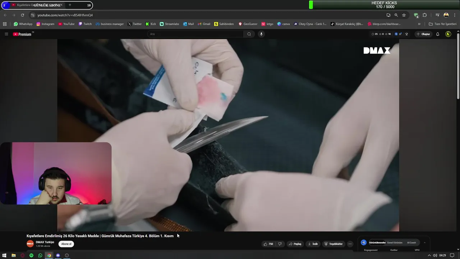Image resolution: width=460 pixels, height=259 pixels.
Task: Open WhatsApp from the taskbar
Action: pos(40,255)
